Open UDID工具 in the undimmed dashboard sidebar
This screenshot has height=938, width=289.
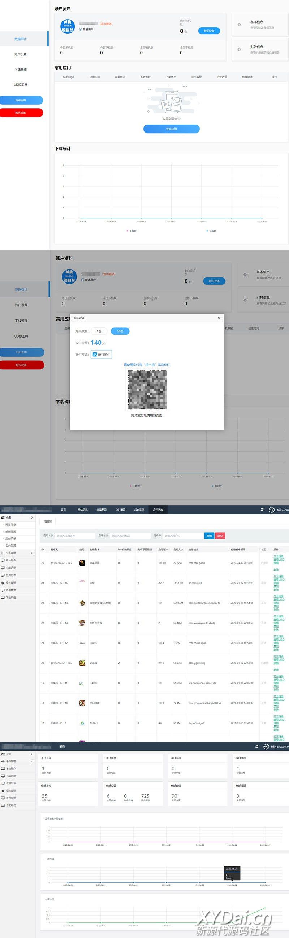(21, 85)
